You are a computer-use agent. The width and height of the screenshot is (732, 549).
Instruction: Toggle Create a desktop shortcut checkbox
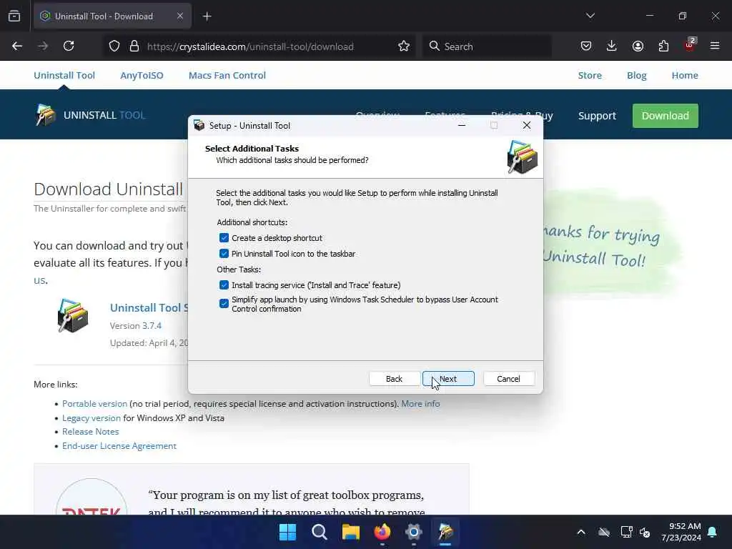[x=224, y=238]
